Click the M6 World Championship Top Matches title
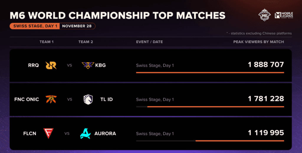 tap(117, 16)
